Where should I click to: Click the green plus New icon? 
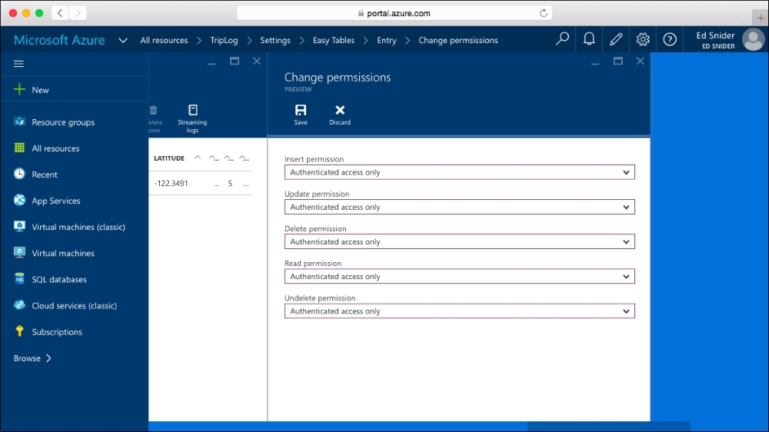[19, 89]
